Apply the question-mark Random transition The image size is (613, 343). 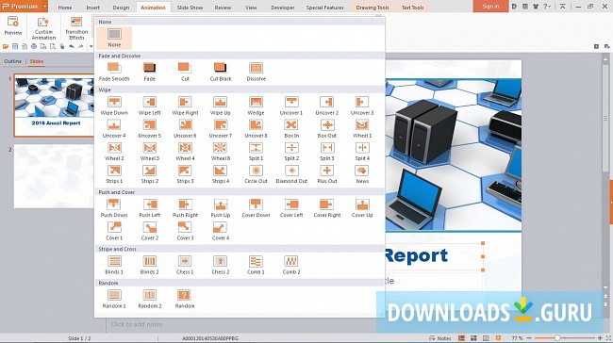coord(185,299)
